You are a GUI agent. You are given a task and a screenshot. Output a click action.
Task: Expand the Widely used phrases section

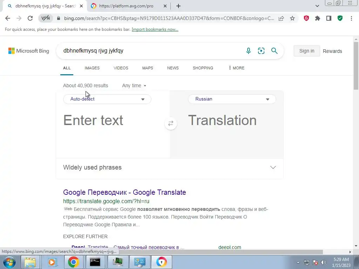click(170, 167)
